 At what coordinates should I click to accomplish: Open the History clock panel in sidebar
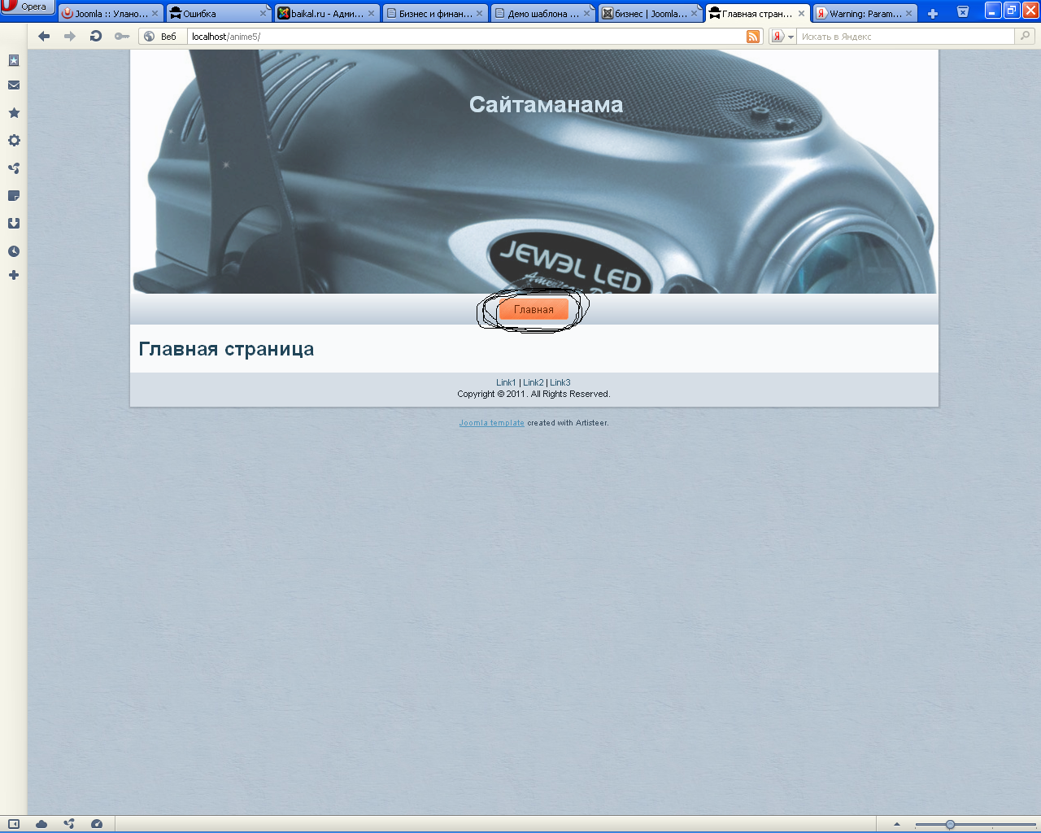(14, 251)
